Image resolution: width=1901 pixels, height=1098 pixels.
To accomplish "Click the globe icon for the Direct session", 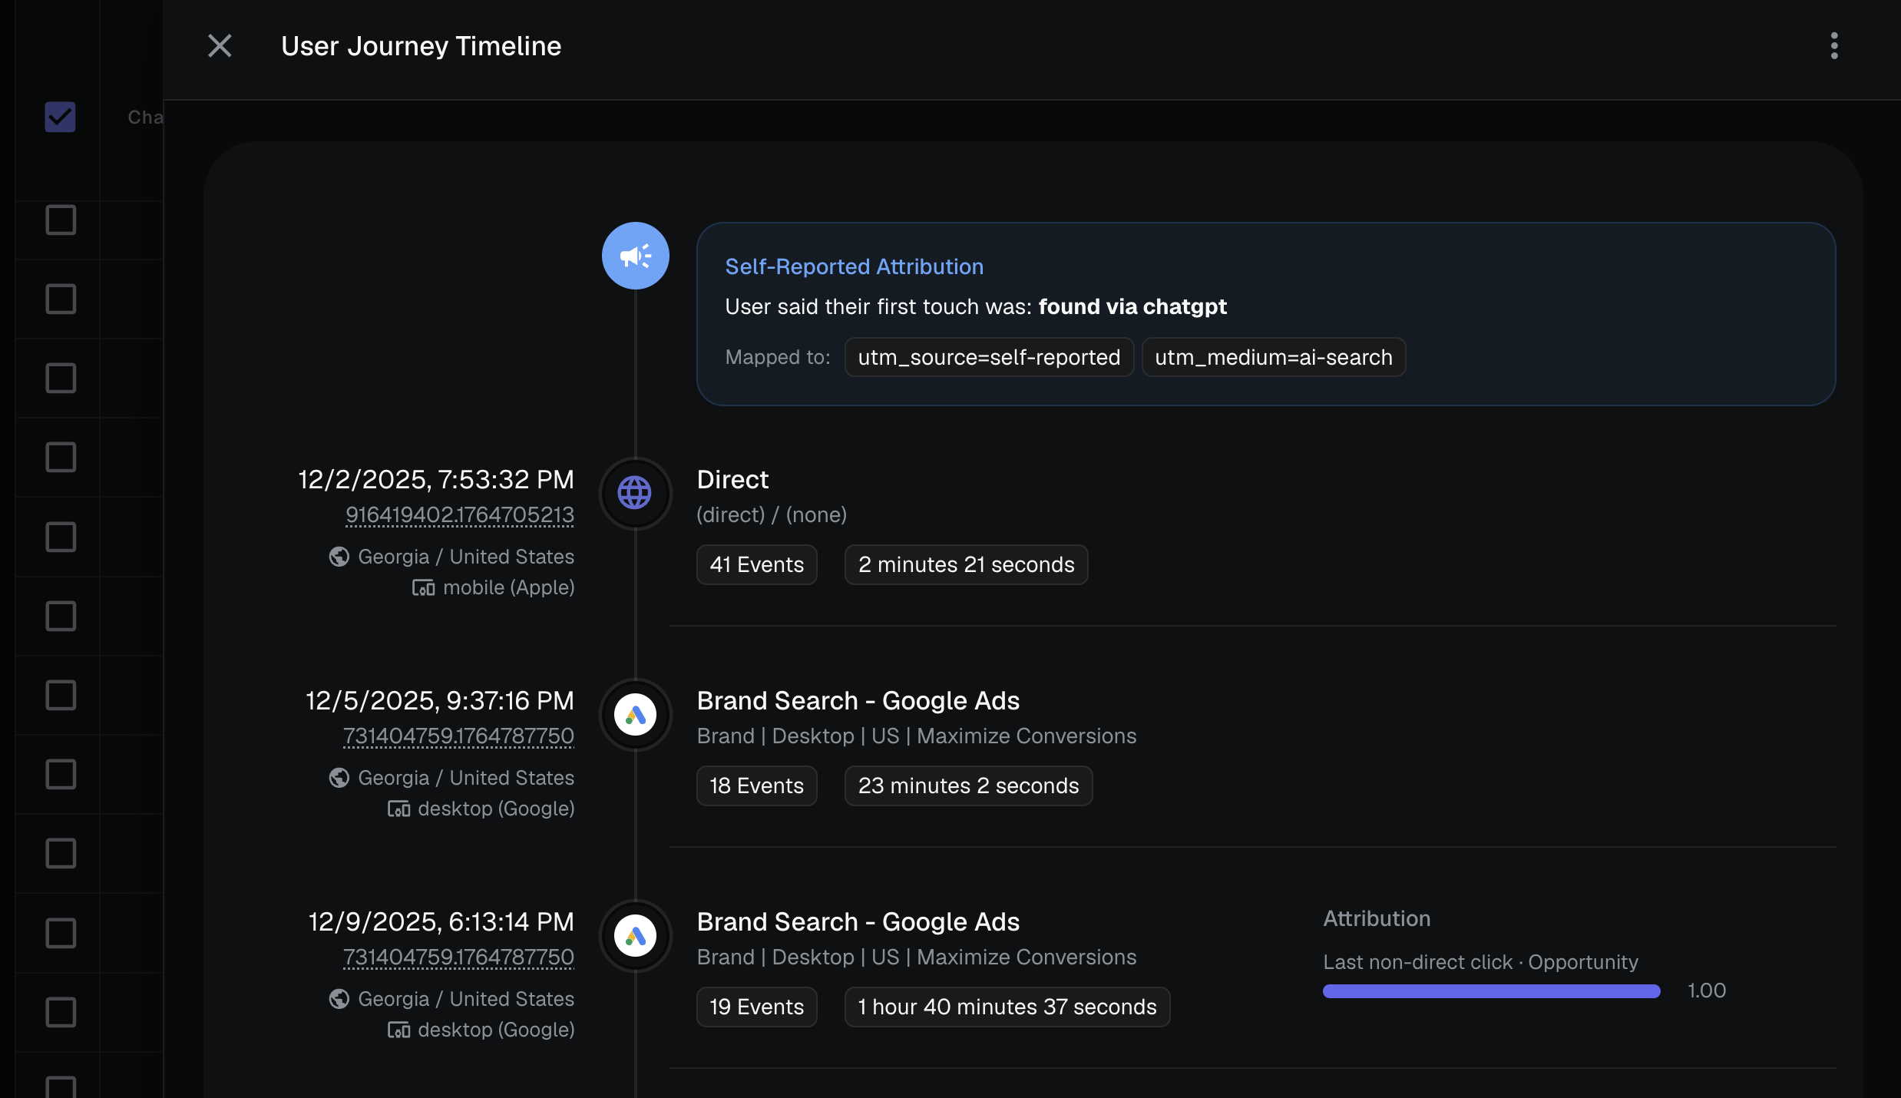I will pyautogui.click(x=635, y=493).
